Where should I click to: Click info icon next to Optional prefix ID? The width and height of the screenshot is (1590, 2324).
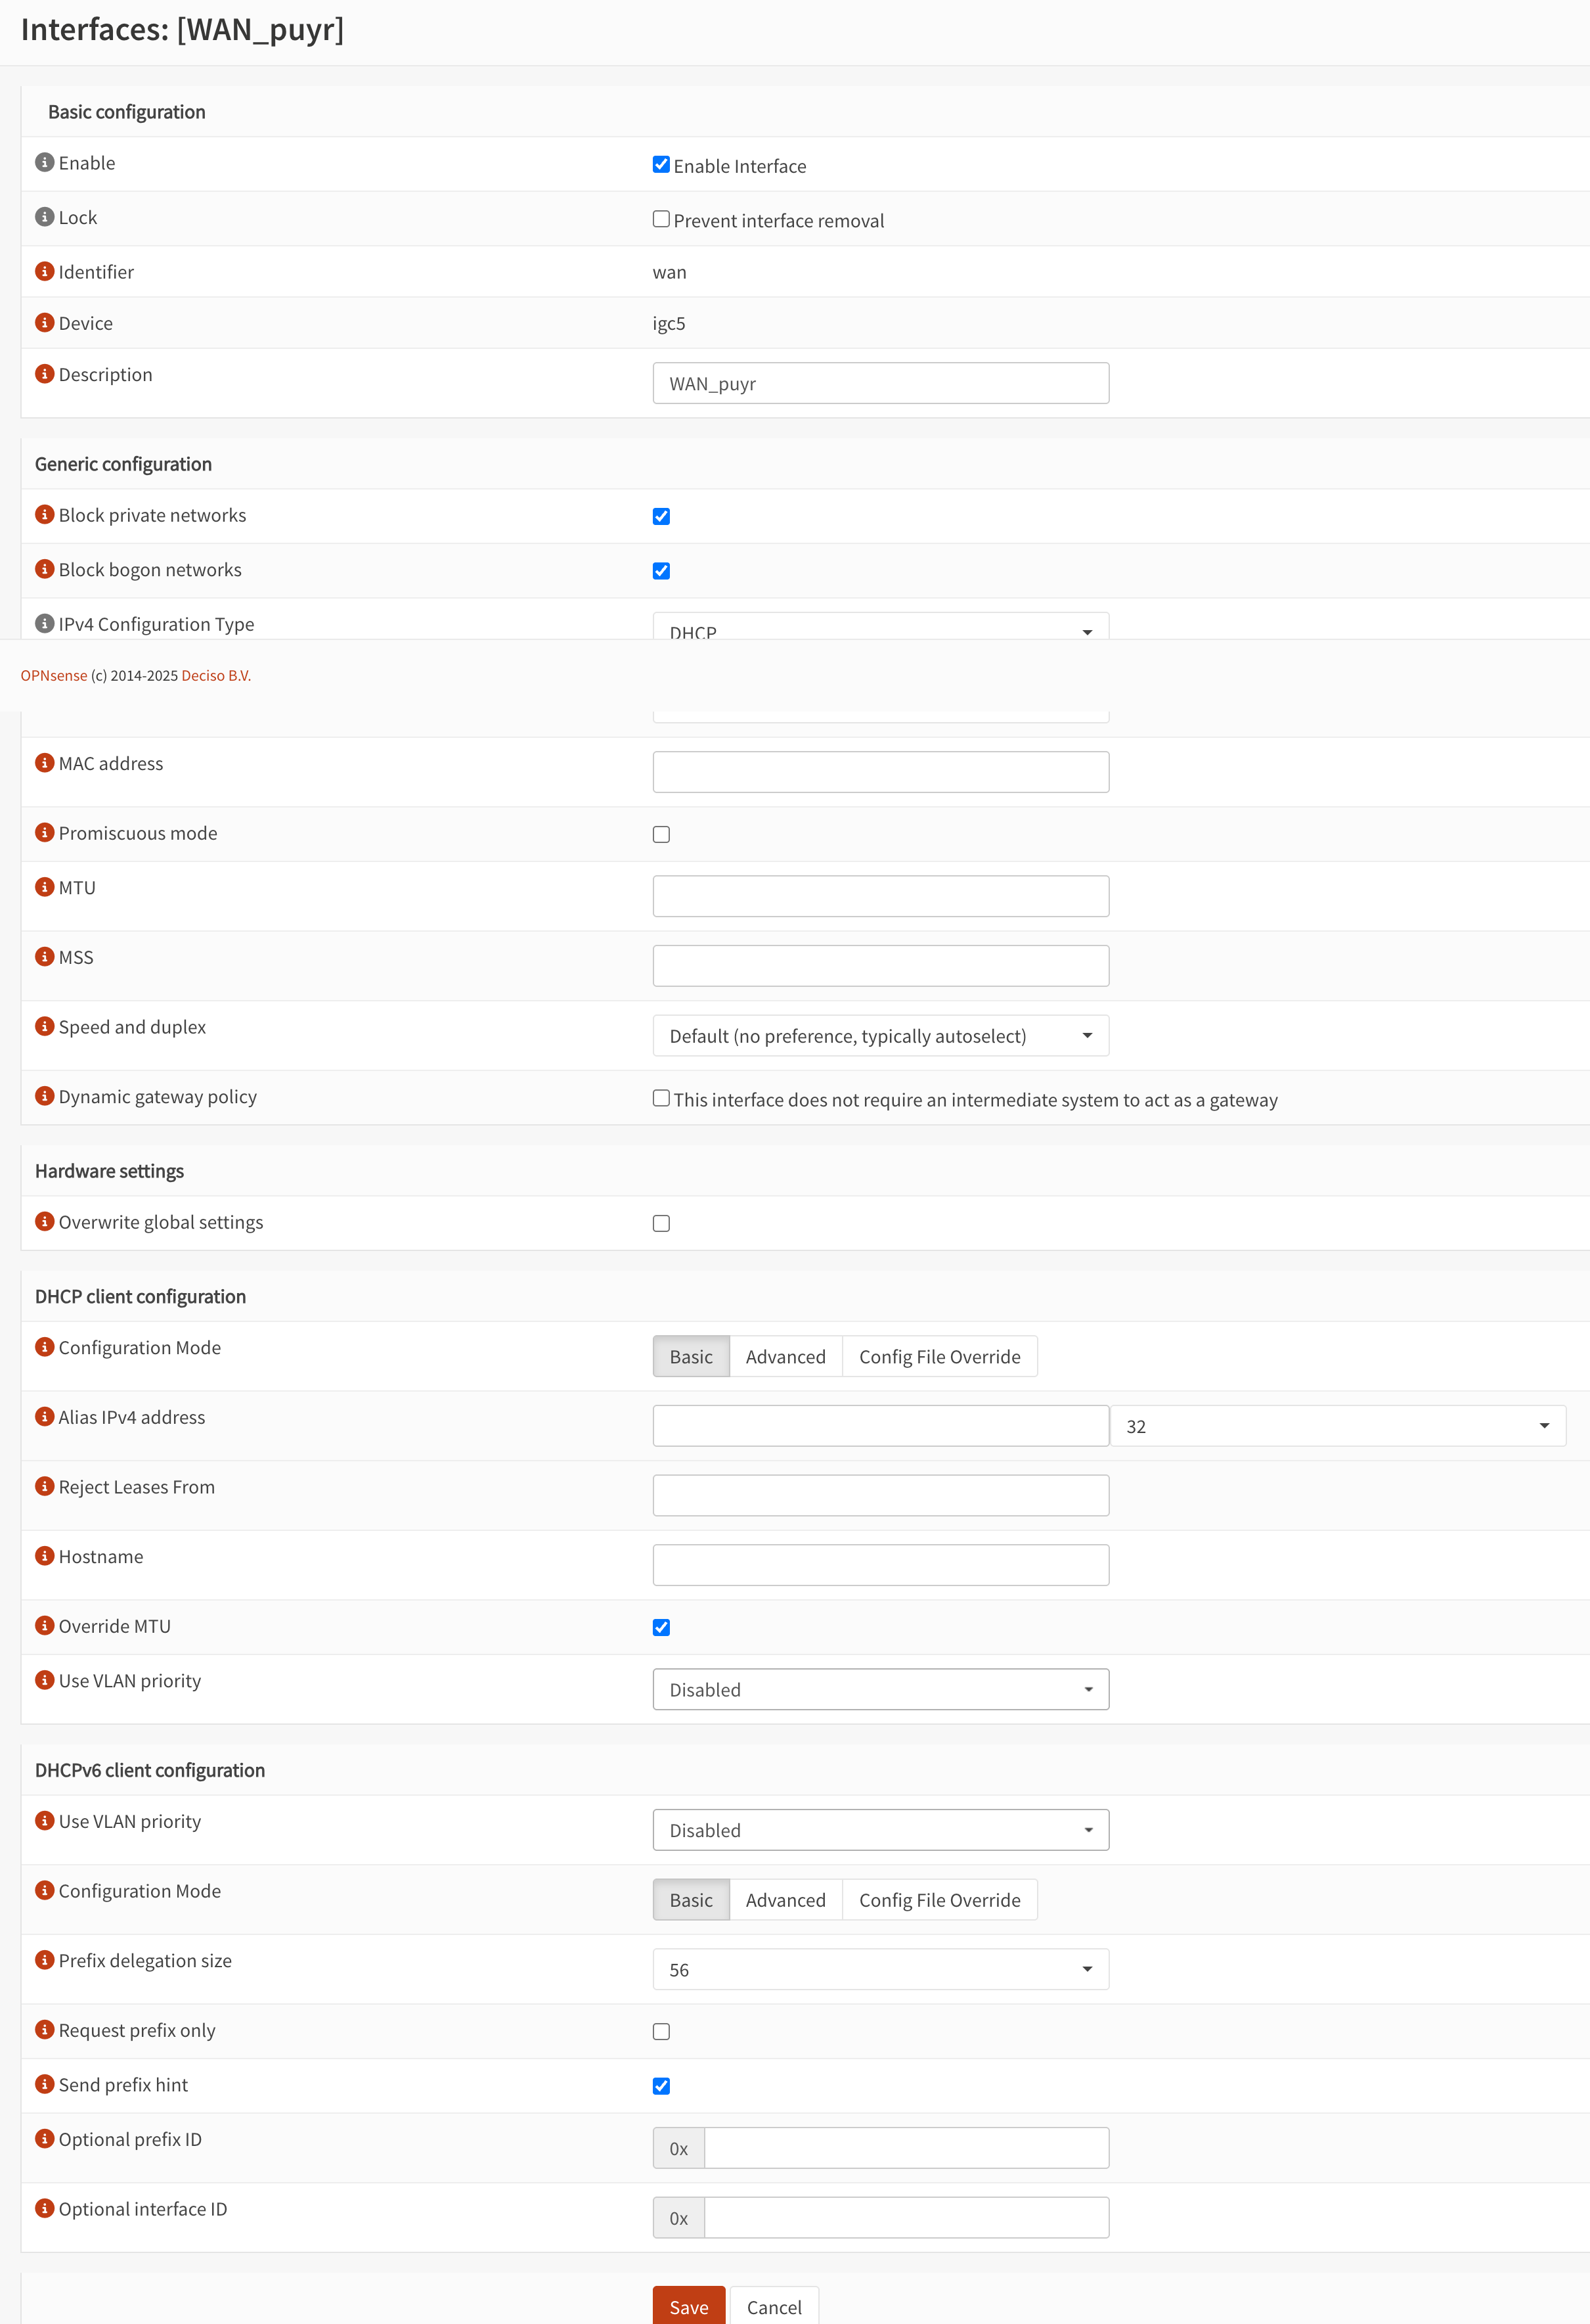(x=44, y=2138)
